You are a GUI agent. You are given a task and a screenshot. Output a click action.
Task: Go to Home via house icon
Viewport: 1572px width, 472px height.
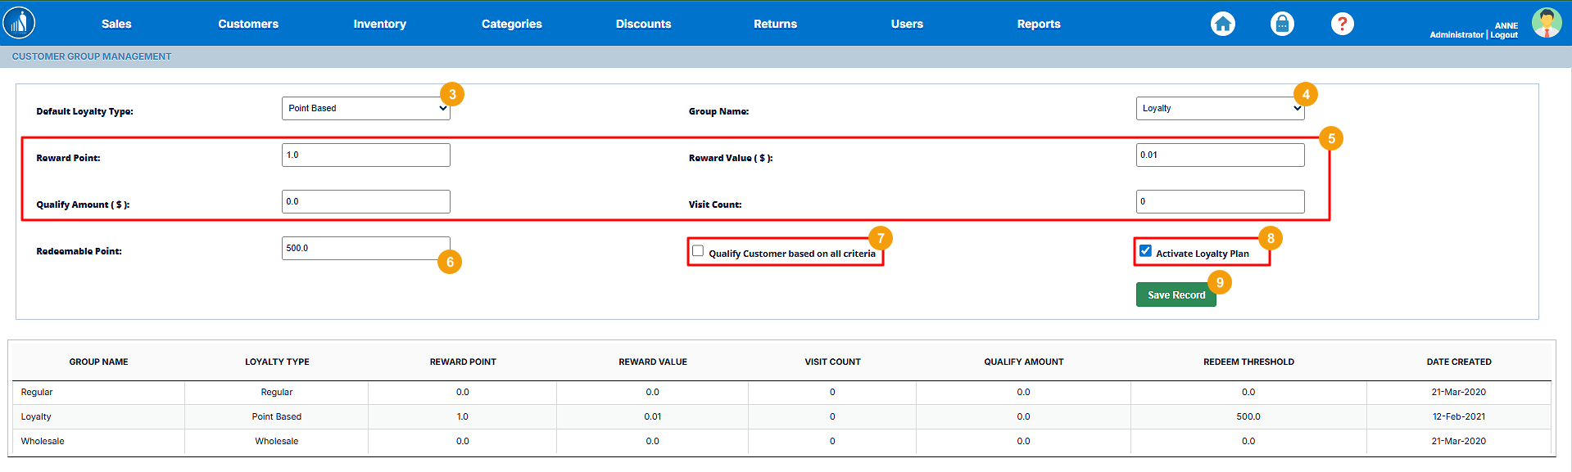pos(1222,24)
